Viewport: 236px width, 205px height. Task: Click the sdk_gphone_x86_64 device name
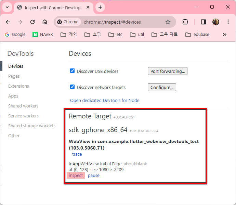pyautogui.click(x=98, y=130)
